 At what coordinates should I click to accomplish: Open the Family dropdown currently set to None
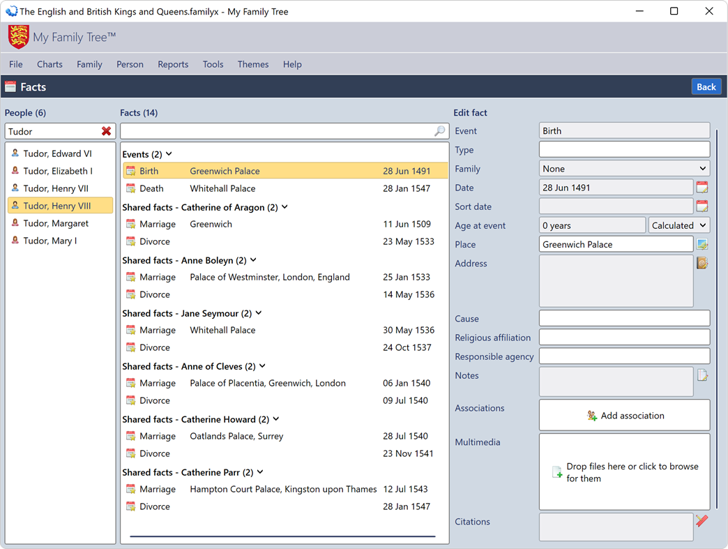click(x=623, y=168)
